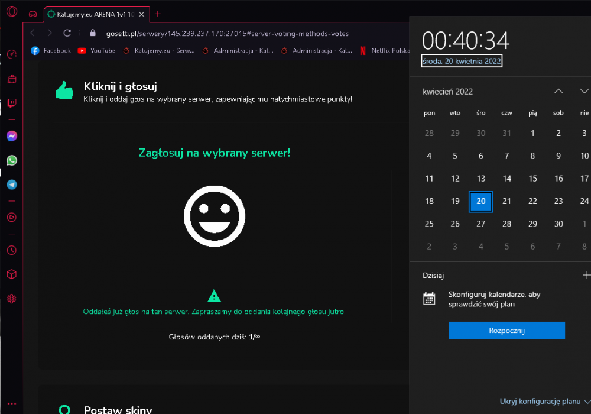Screen dimensions: 591x414
Task: Open GX Control speedometer in sidebar
Action: [x=12, y=54]
